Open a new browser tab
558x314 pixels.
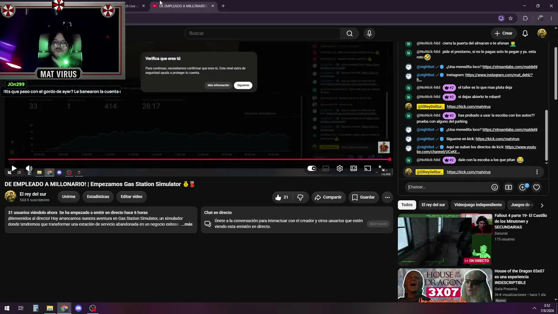(x=223, y=6)
